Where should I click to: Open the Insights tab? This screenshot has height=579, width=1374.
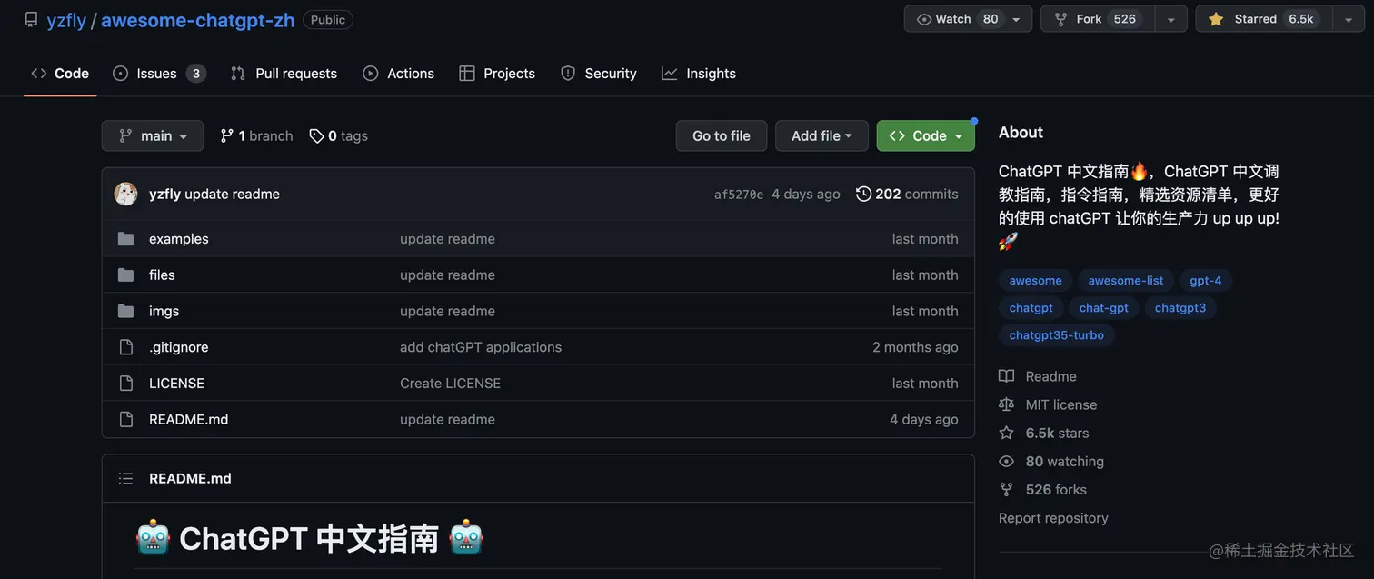699,74
